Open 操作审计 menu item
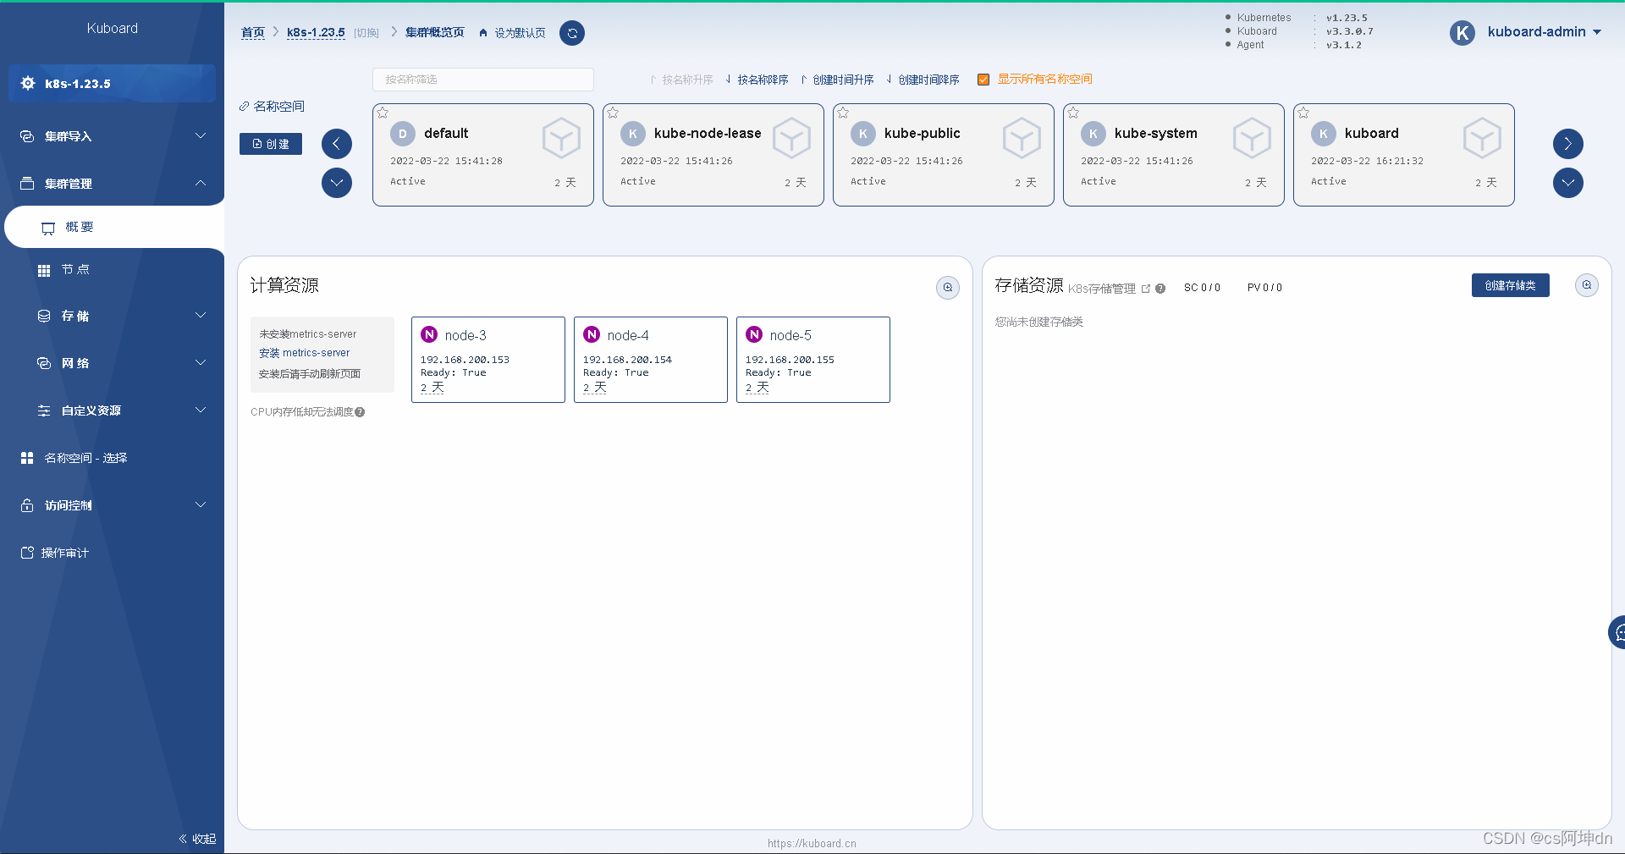1625x854 pixels. pos(112,553)
